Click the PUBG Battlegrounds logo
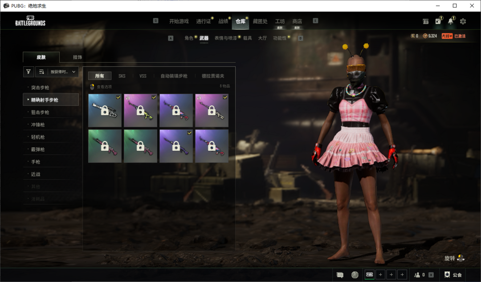This screenshot has height=282, width=481. (x=30, y=21)
